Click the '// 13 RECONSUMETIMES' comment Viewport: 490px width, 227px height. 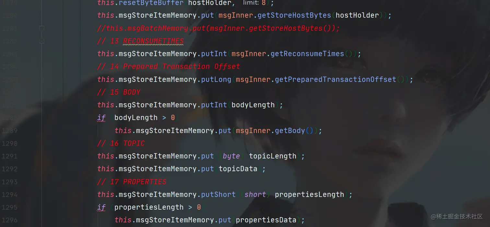pos(140,41)
